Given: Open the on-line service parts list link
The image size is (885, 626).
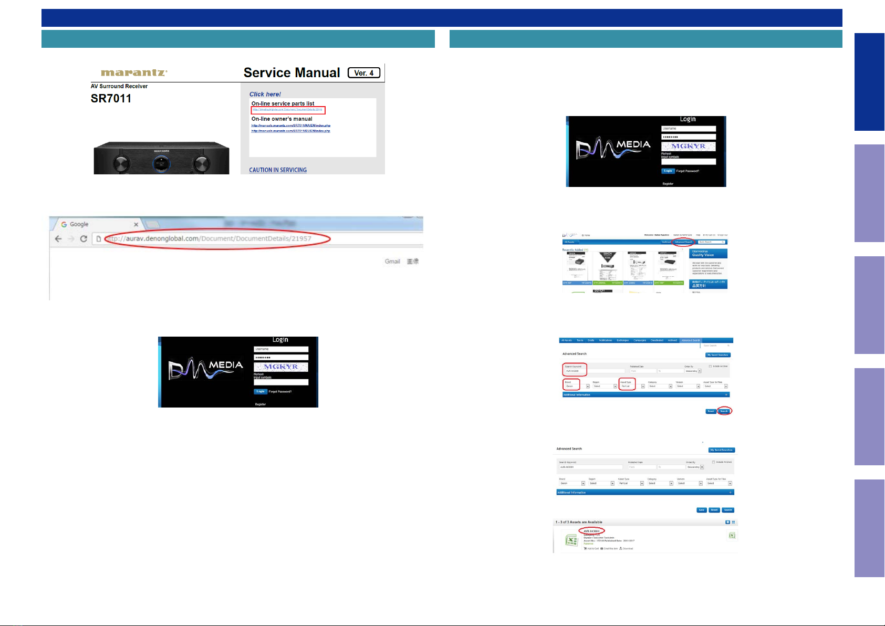Looking at the screenshot, I should click(x=287, y=110).
